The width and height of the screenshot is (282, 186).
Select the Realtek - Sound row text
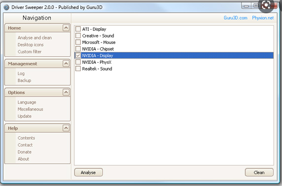(x=97, y=69)
